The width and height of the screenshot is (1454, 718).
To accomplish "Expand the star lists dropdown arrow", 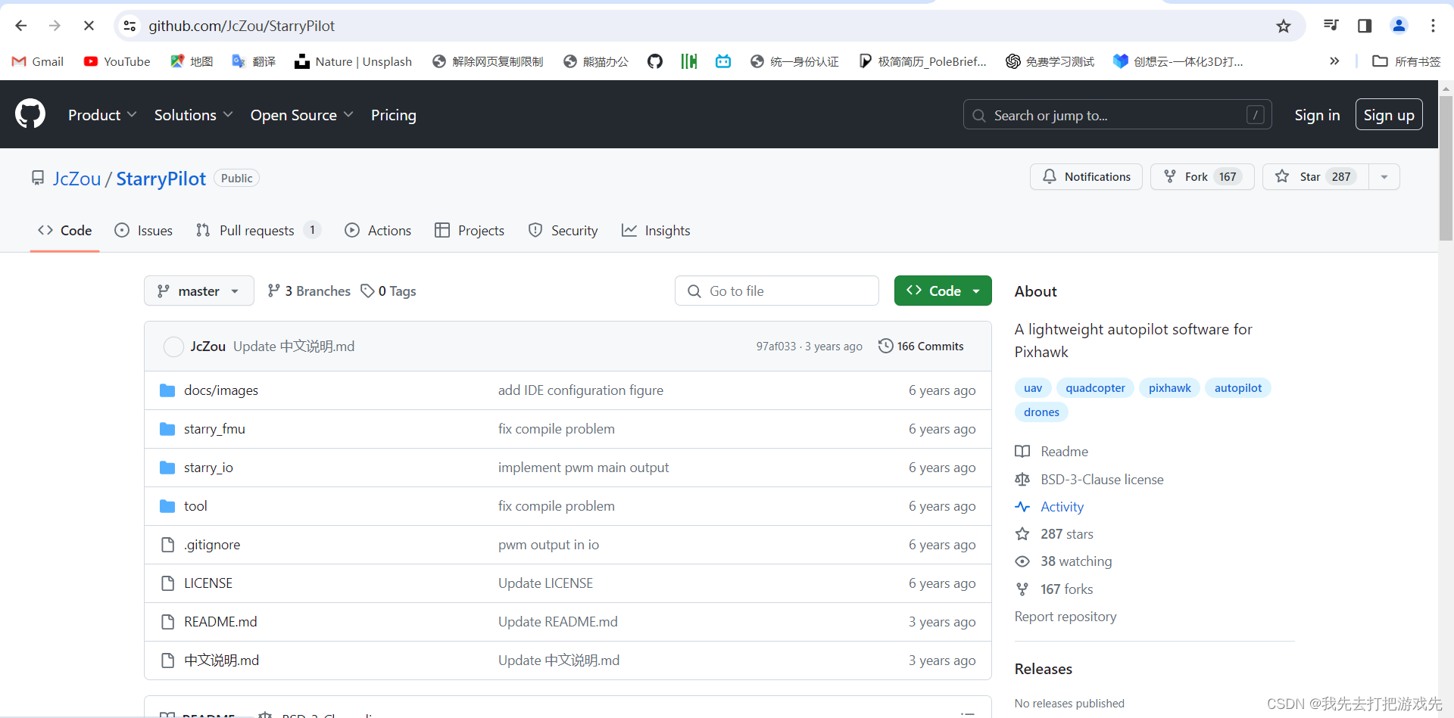I will [1384, 176].
